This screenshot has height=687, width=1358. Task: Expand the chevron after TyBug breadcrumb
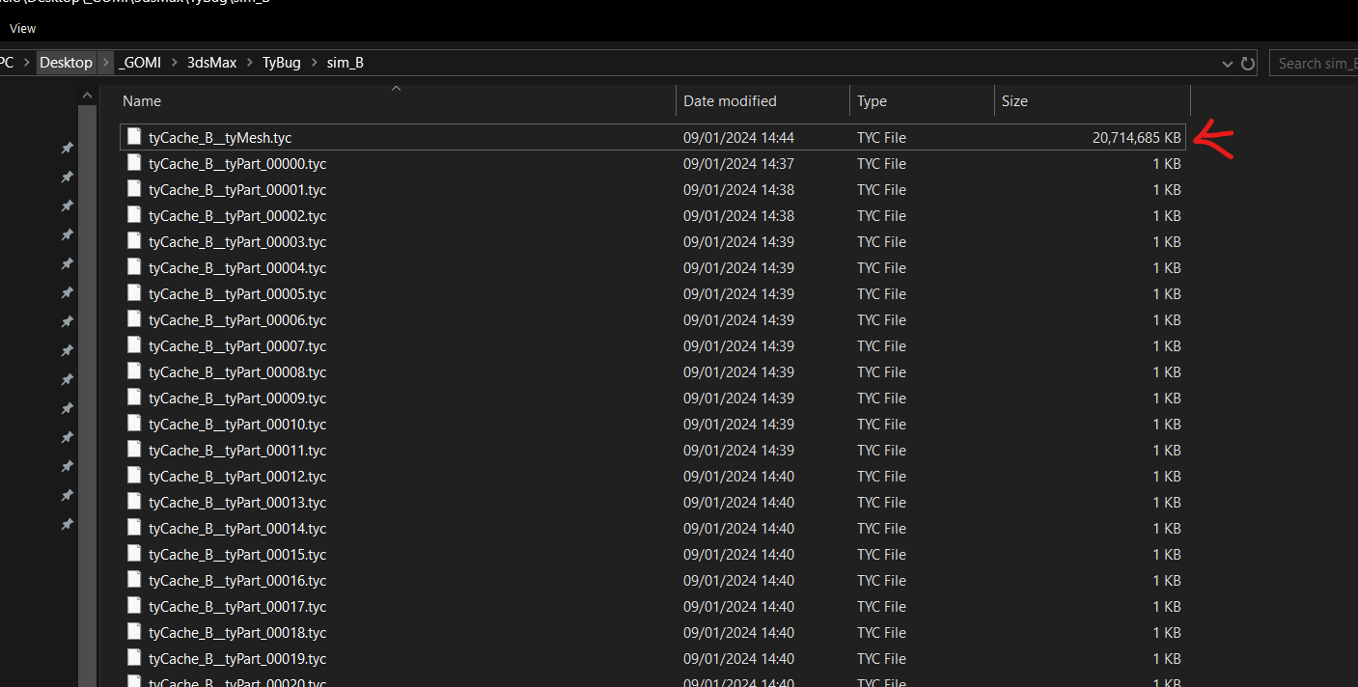314,63
